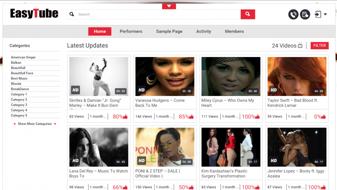Click the 24 Videos count text
Screen dimensions: 337x190
click(284, 45)
